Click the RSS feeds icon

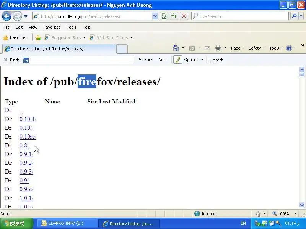(x=192, y=48)
